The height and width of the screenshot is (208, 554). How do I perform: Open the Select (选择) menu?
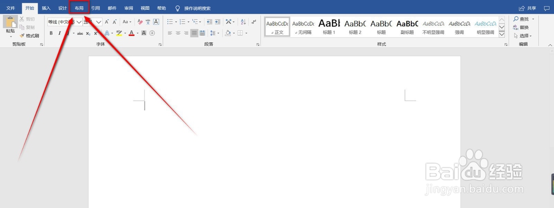(x=522, y=35)
